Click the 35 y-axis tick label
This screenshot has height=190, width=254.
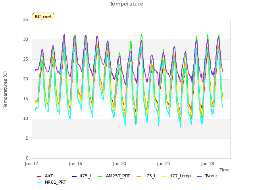click(x=25, y=19)
